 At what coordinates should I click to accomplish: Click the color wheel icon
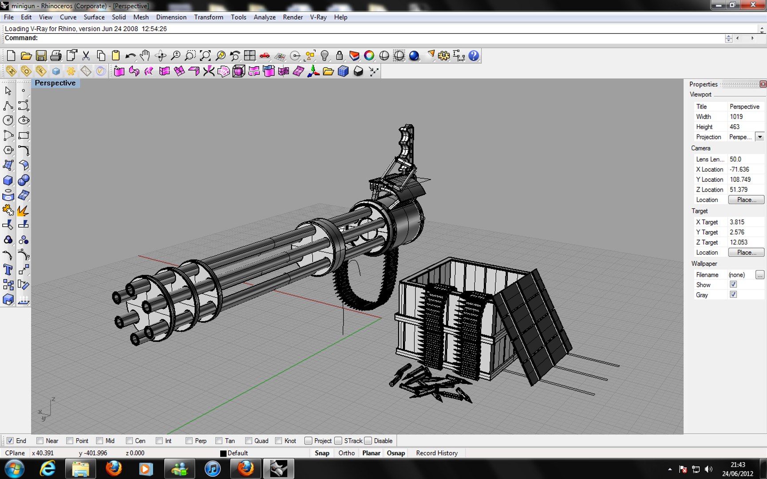(369, 55)
